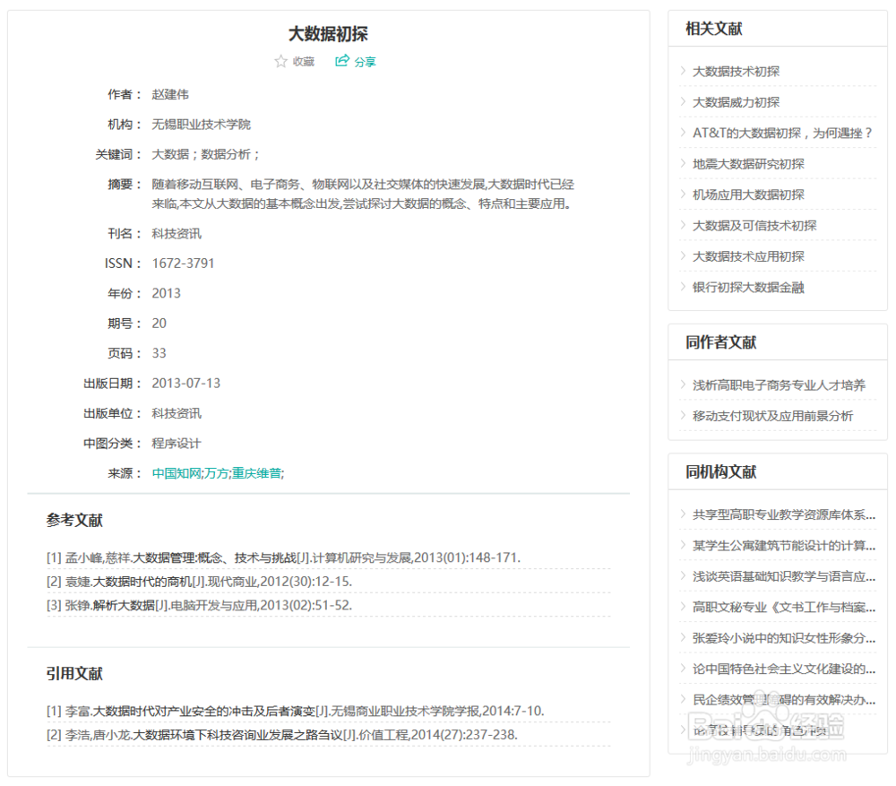Click the chevron beside 大数据威力初探
This screenshot has width=896, height=786.
tap(683, 102)
